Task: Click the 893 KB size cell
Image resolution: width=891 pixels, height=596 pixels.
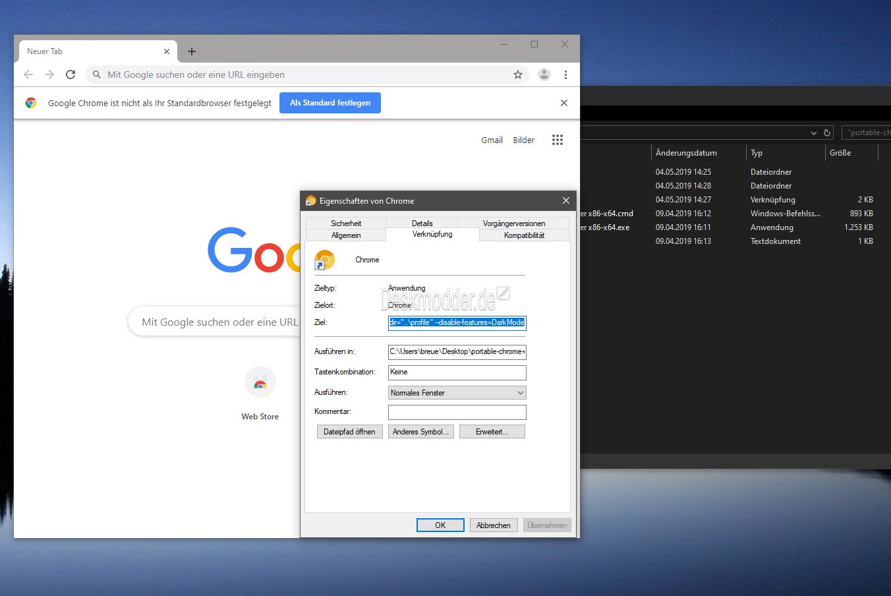Action: point(861,214)
